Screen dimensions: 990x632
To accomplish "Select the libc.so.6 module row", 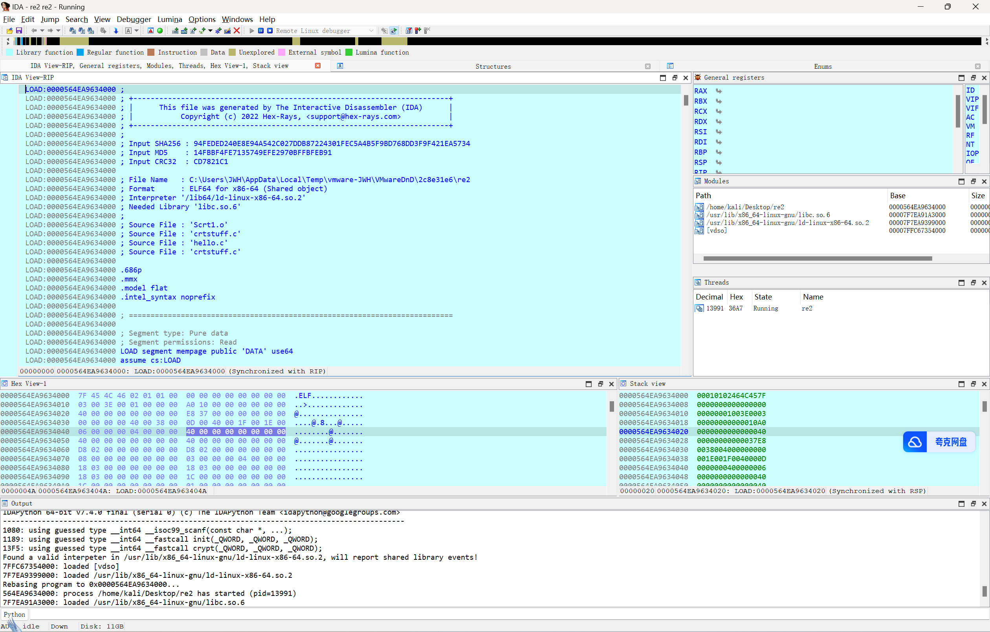I will (x=841, y=215).
